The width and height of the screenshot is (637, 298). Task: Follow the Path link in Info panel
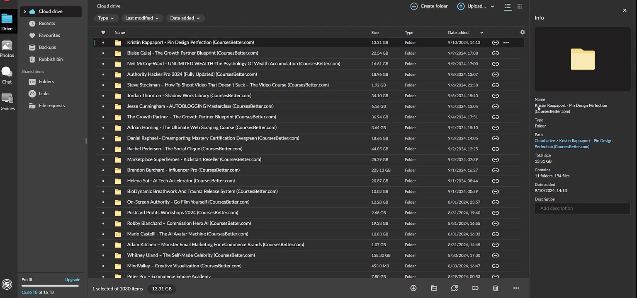coord(574,144)
